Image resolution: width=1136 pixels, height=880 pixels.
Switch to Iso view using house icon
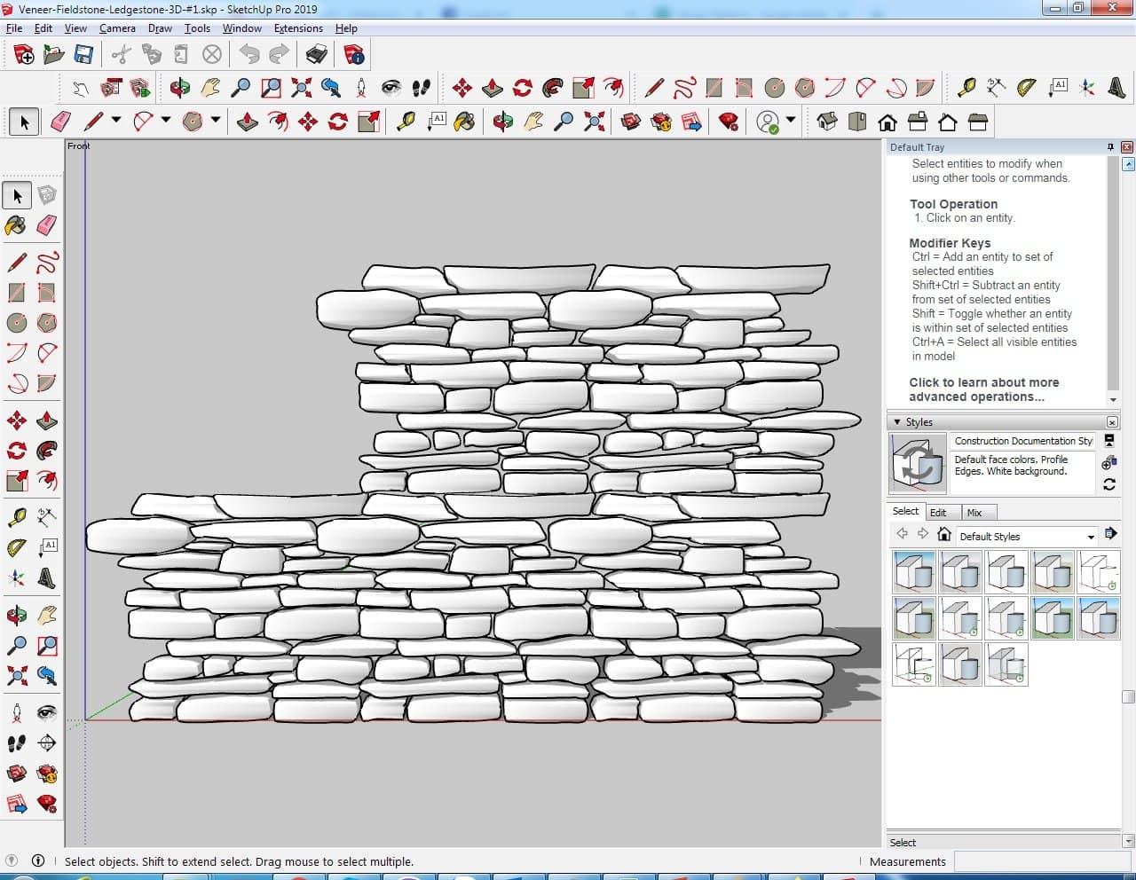click(827, 122)
